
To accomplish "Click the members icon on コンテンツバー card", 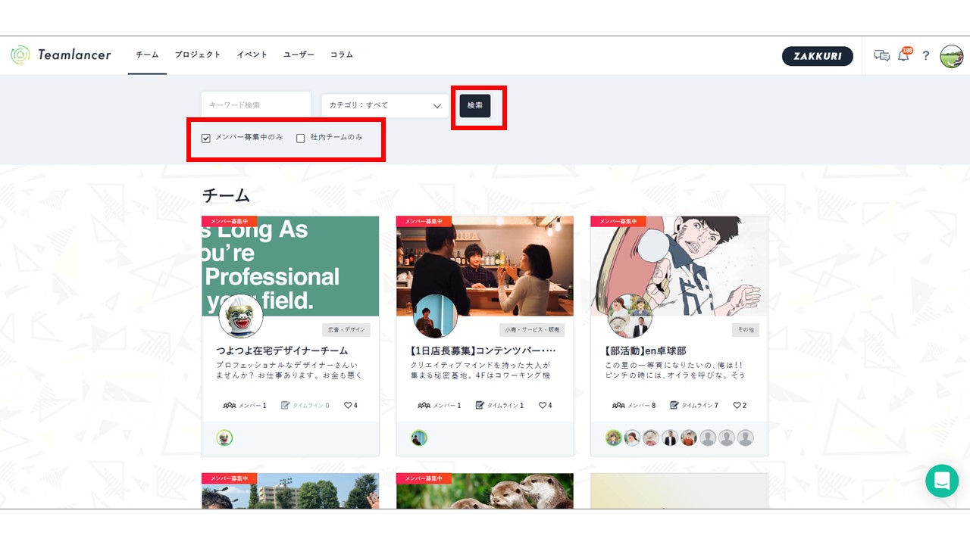I will pyautogui.click(x=424, y=406).
